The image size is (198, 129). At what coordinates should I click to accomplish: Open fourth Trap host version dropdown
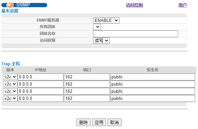coord(10,98)
